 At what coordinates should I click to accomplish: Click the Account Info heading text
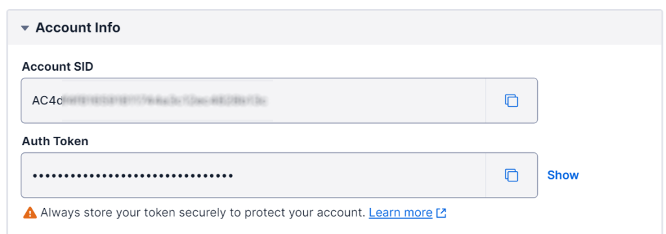[78, 28]
